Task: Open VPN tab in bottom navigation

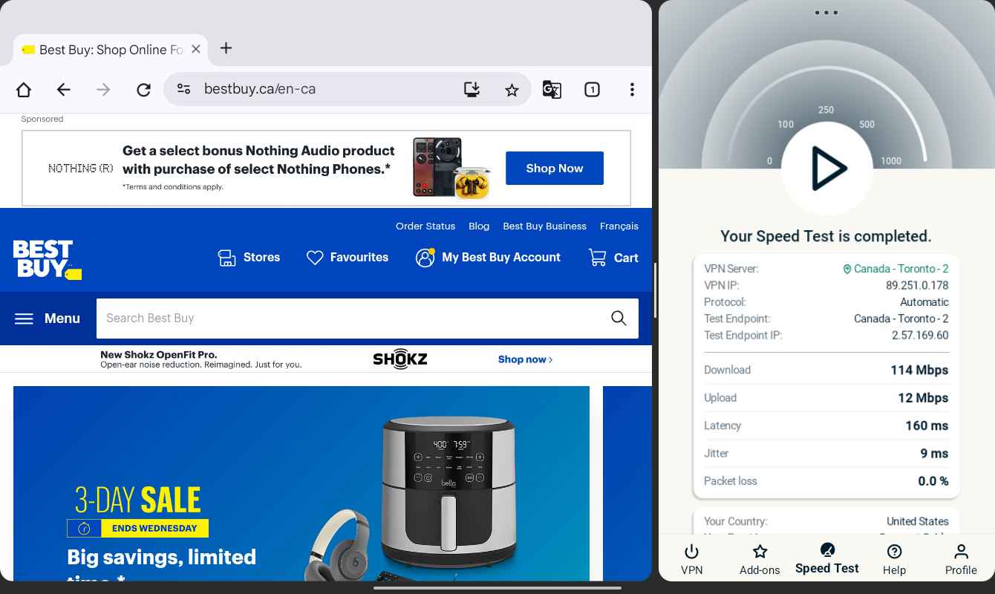Action: (x=691, y=560)
